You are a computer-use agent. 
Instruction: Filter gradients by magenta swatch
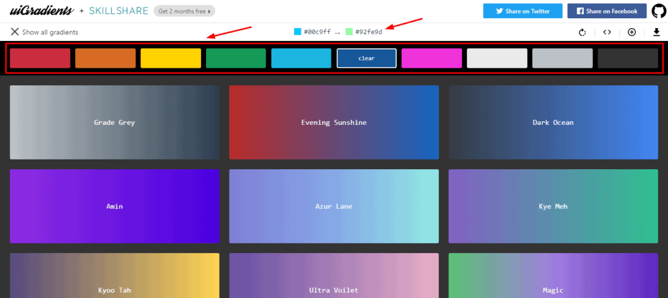(x=432, y=59)
